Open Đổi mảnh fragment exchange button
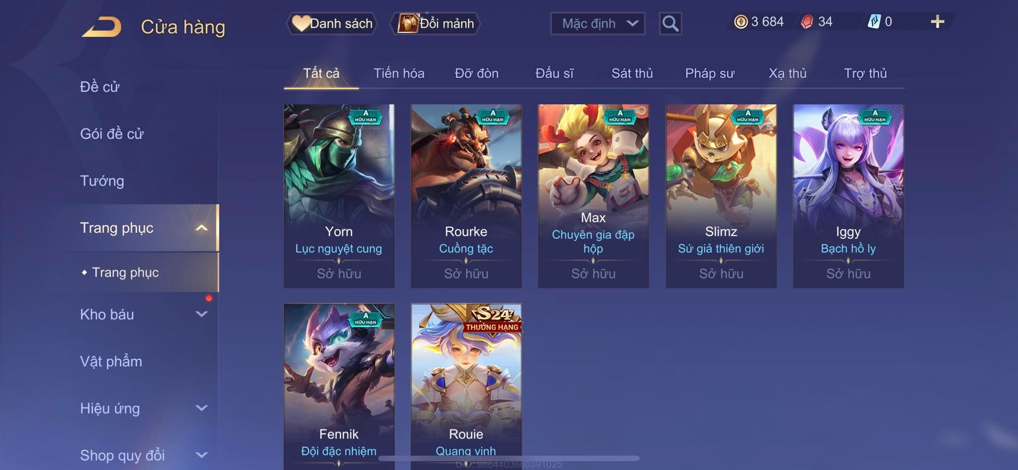 pyautogui.click(x=436, y=23)
